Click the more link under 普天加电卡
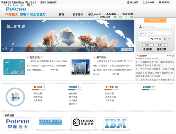 click(55, 70)
